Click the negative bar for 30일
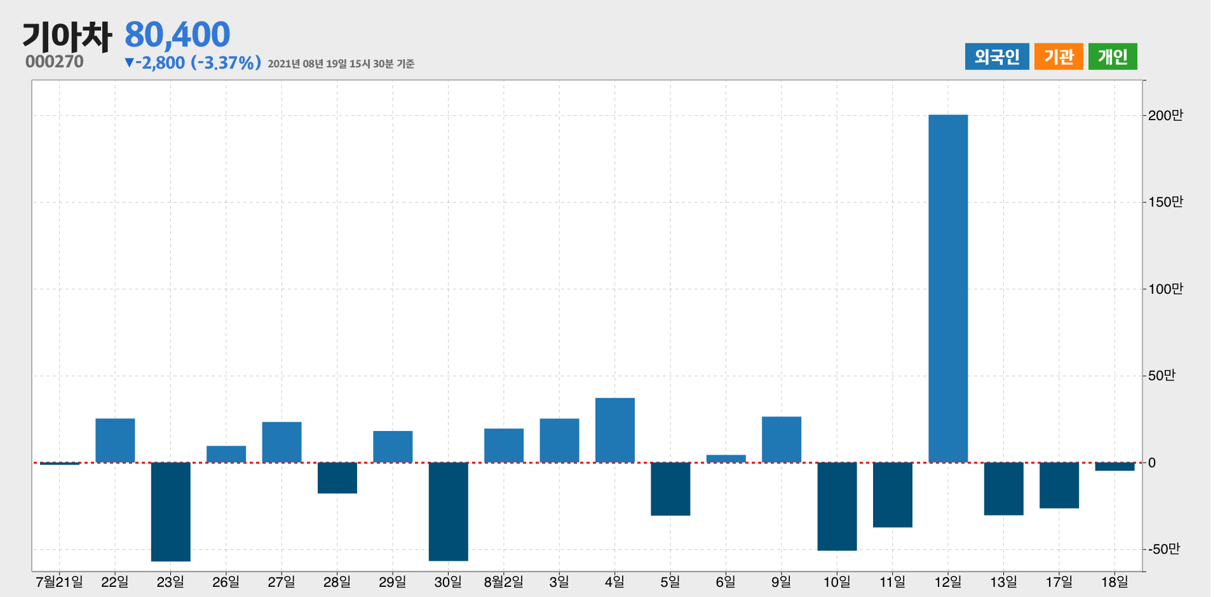The height and width of the screenshot is (597, 1220). [449, 512]
